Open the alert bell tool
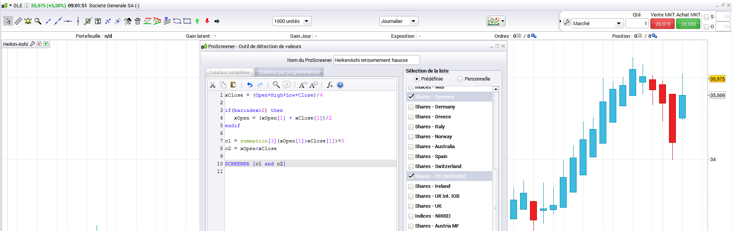 pos(28,21)
